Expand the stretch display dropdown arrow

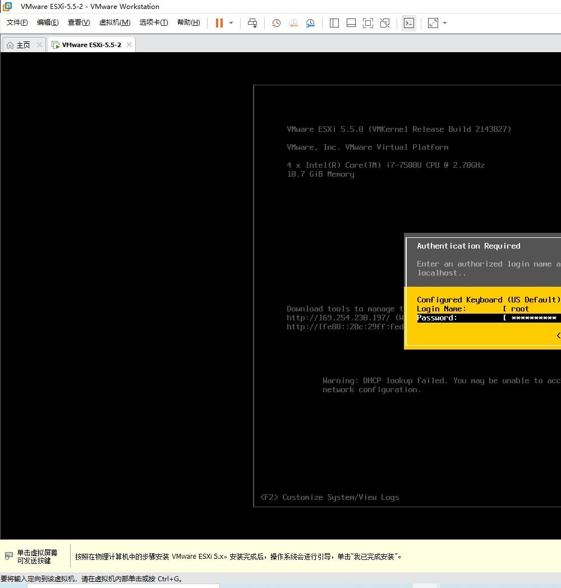[445, 23]
